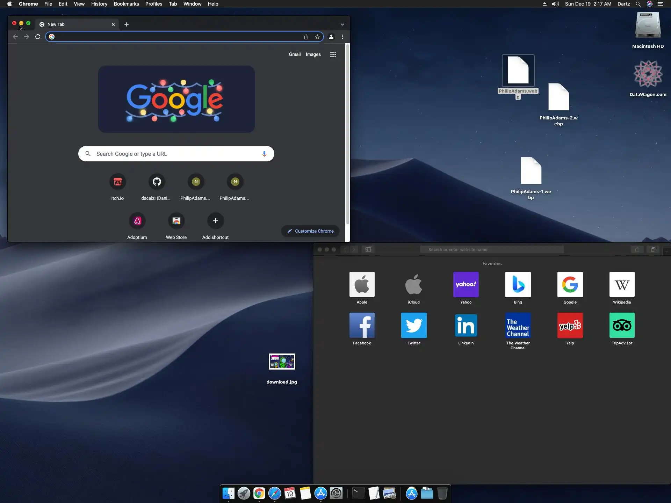
Task: Toggle the Safari sidebar button
Action: [368, 249]
